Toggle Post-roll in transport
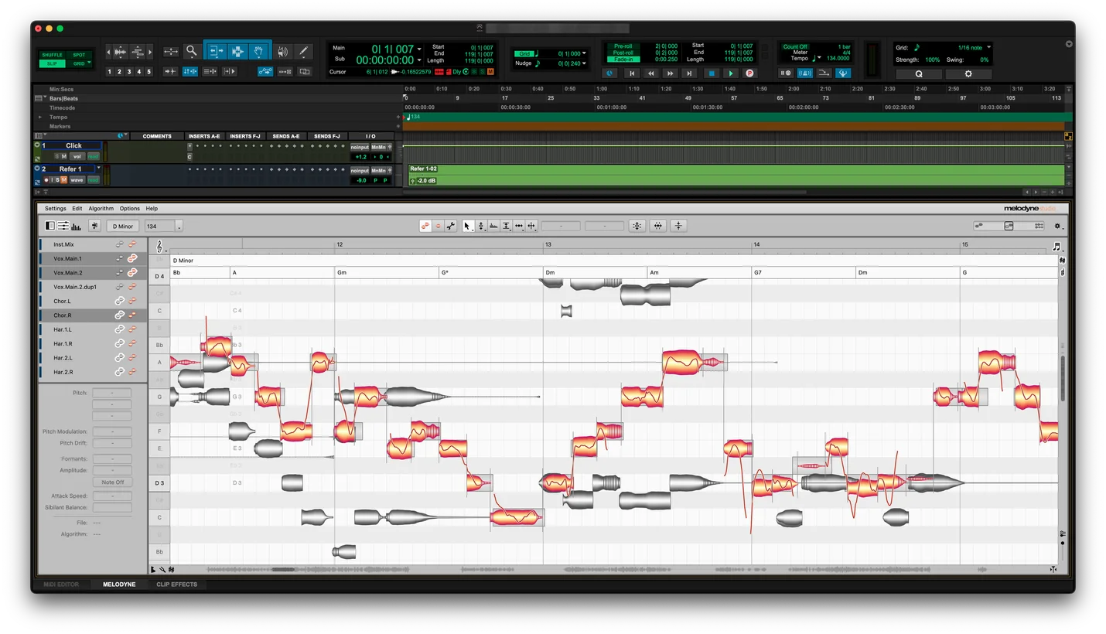1106x634 pixels. click(623, 53)
